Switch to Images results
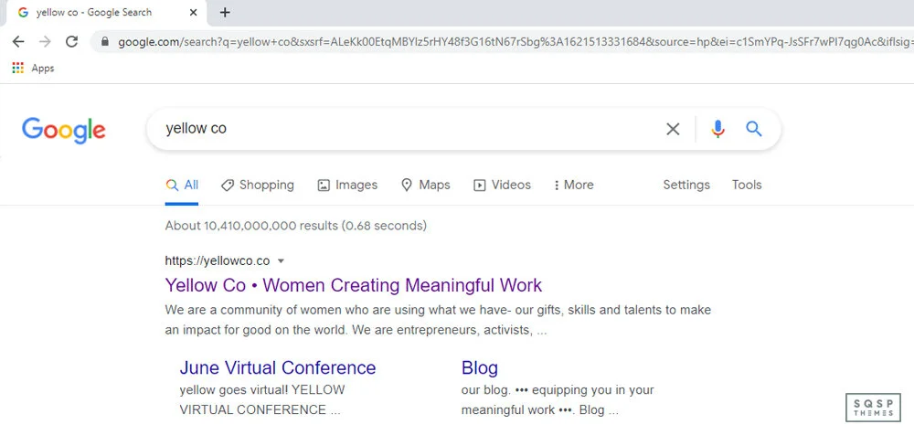 (x=347, y=186)
